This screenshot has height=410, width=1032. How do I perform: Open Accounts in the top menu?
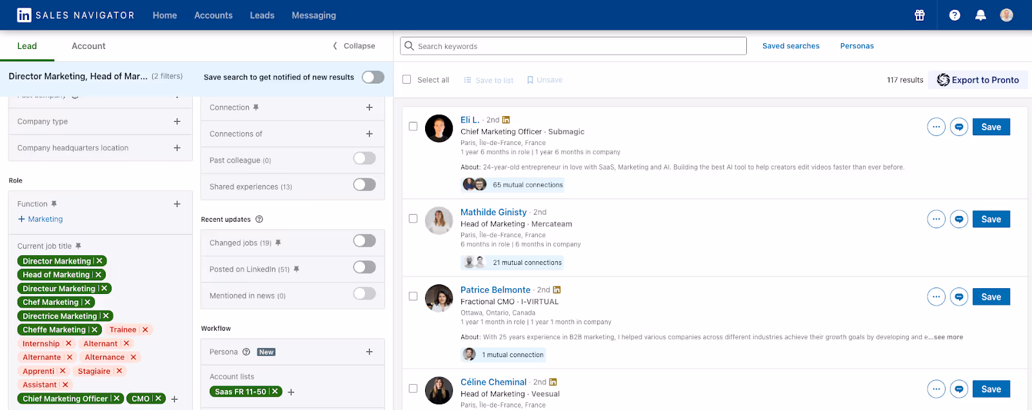pyautogui.click(x=213, y=15)
